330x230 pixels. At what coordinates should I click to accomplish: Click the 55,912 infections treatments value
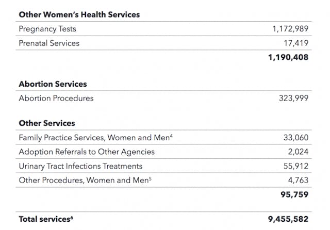(x=296, y=166)
